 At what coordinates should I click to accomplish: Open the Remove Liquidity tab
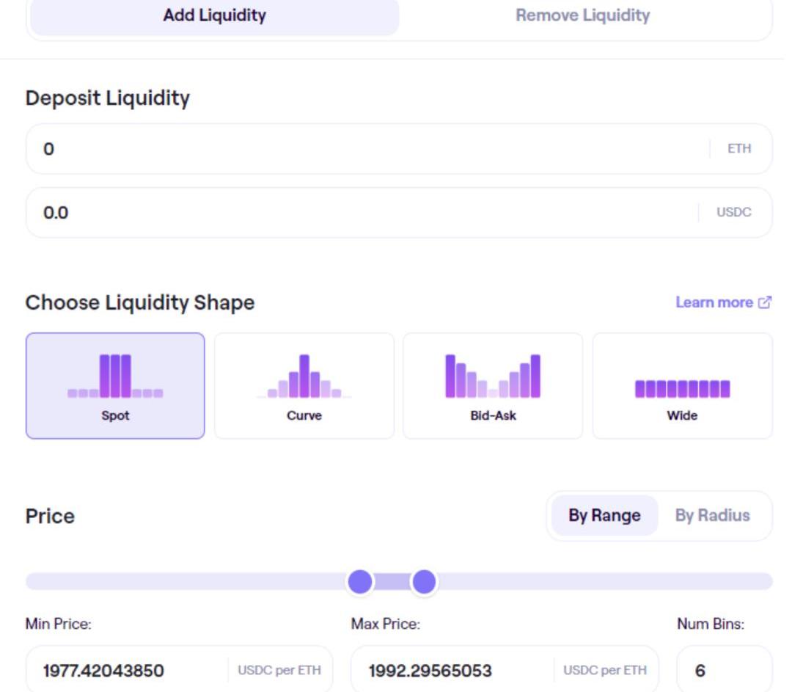(582, 15)
